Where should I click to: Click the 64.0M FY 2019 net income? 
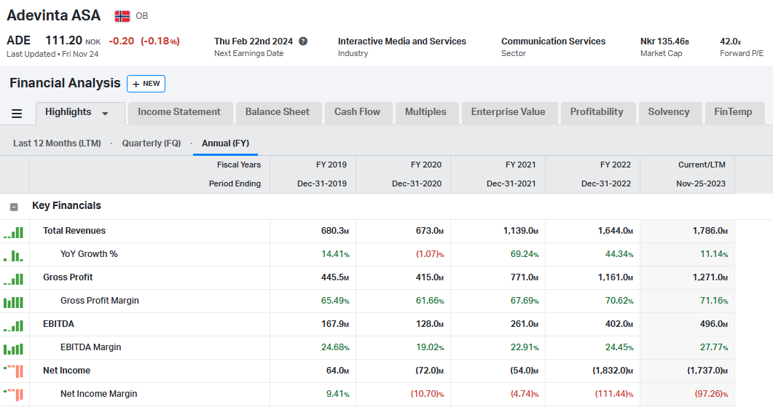(338, 371)
